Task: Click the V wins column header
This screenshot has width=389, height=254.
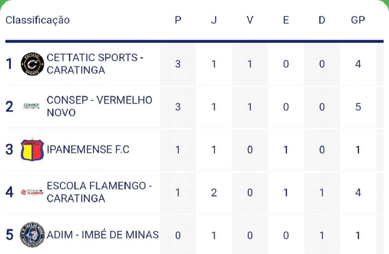Action: [x=250, y=20]
